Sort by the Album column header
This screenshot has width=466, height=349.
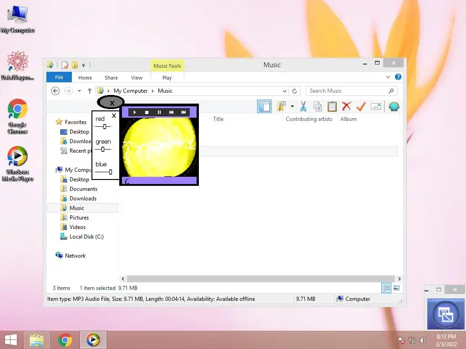tap(348, 119)
